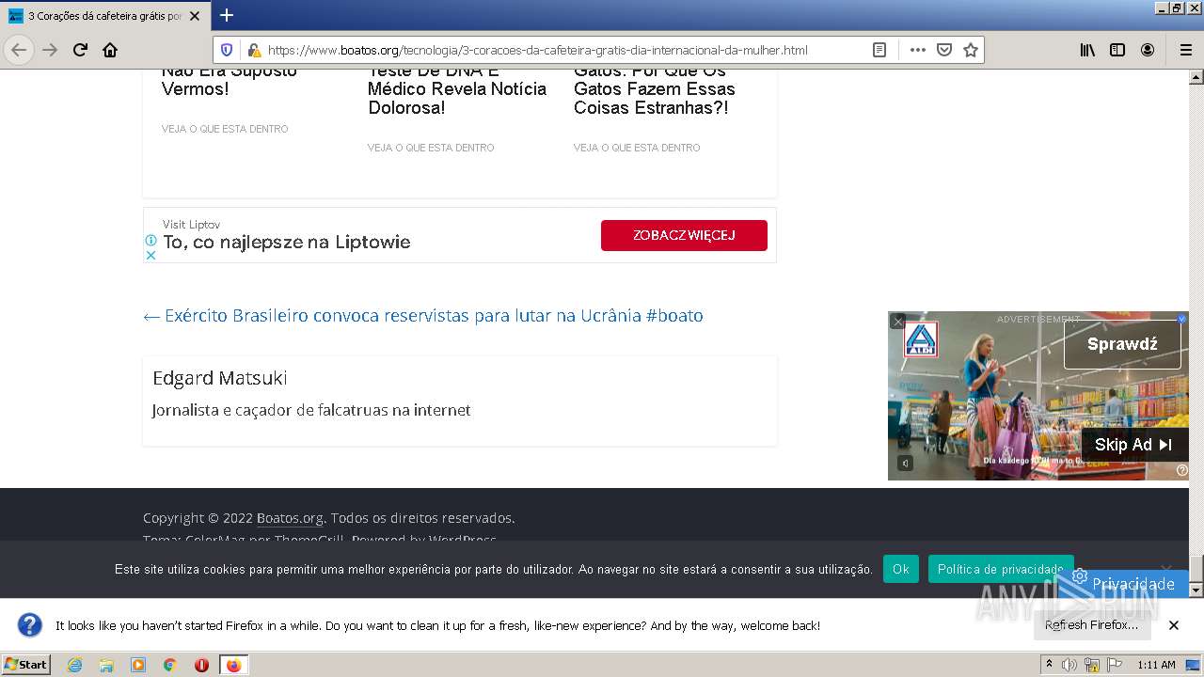The height and width of the screenshot is (677, 1204).
Task: Open Política de privacidade
Action: (x=1001, y=569)
